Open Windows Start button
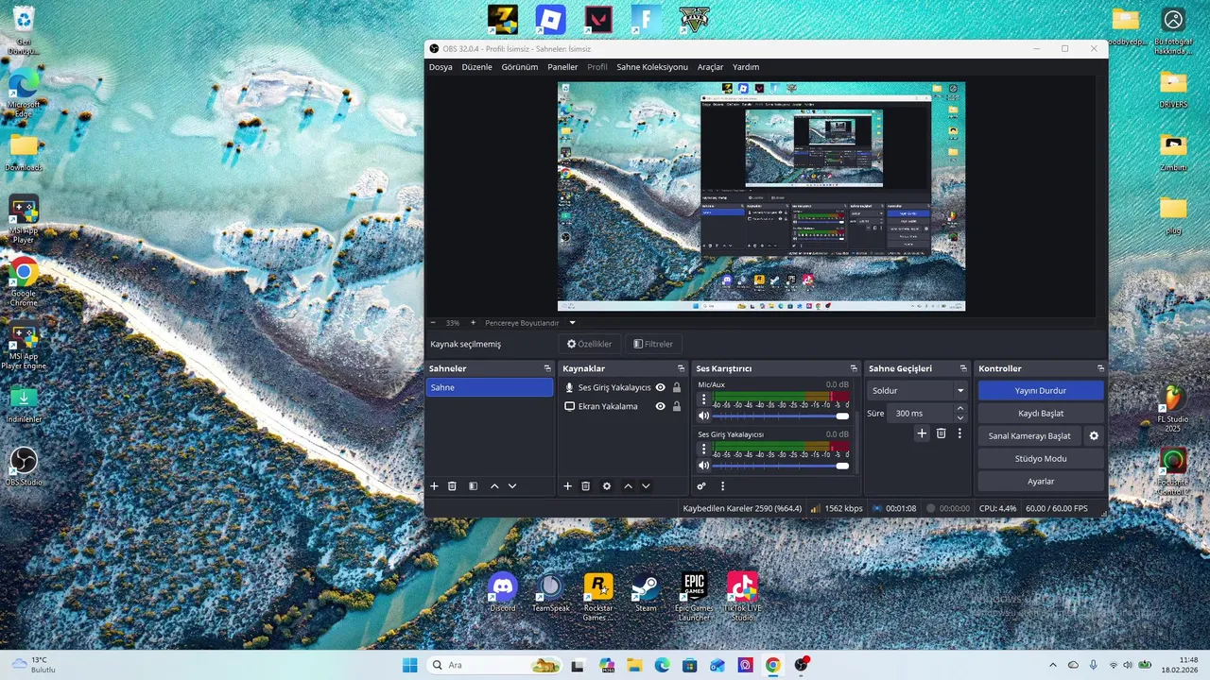Screen dimensions: 1210x680 [x=409, y=665]
